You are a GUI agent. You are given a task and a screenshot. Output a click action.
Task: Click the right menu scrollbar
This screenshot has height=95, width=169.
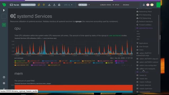coord(159,35)
